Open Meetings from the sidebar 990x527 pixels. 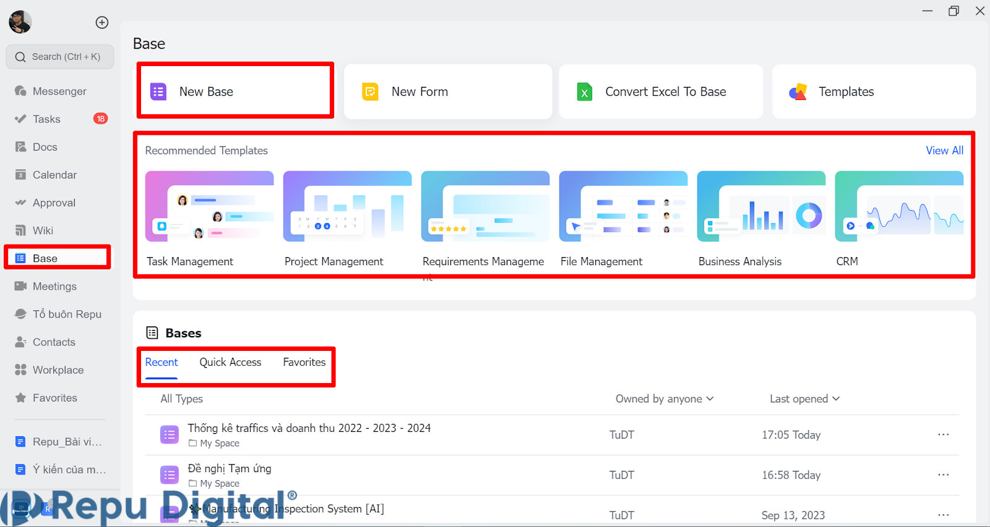point(54,286)
